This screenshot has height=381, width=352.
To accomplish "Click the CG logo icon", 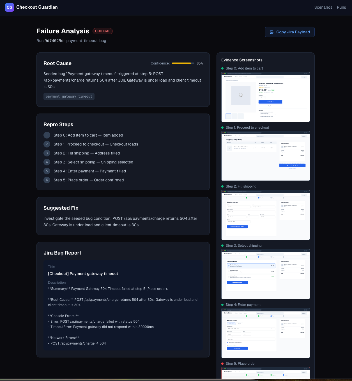I will (x=10, y=7).
